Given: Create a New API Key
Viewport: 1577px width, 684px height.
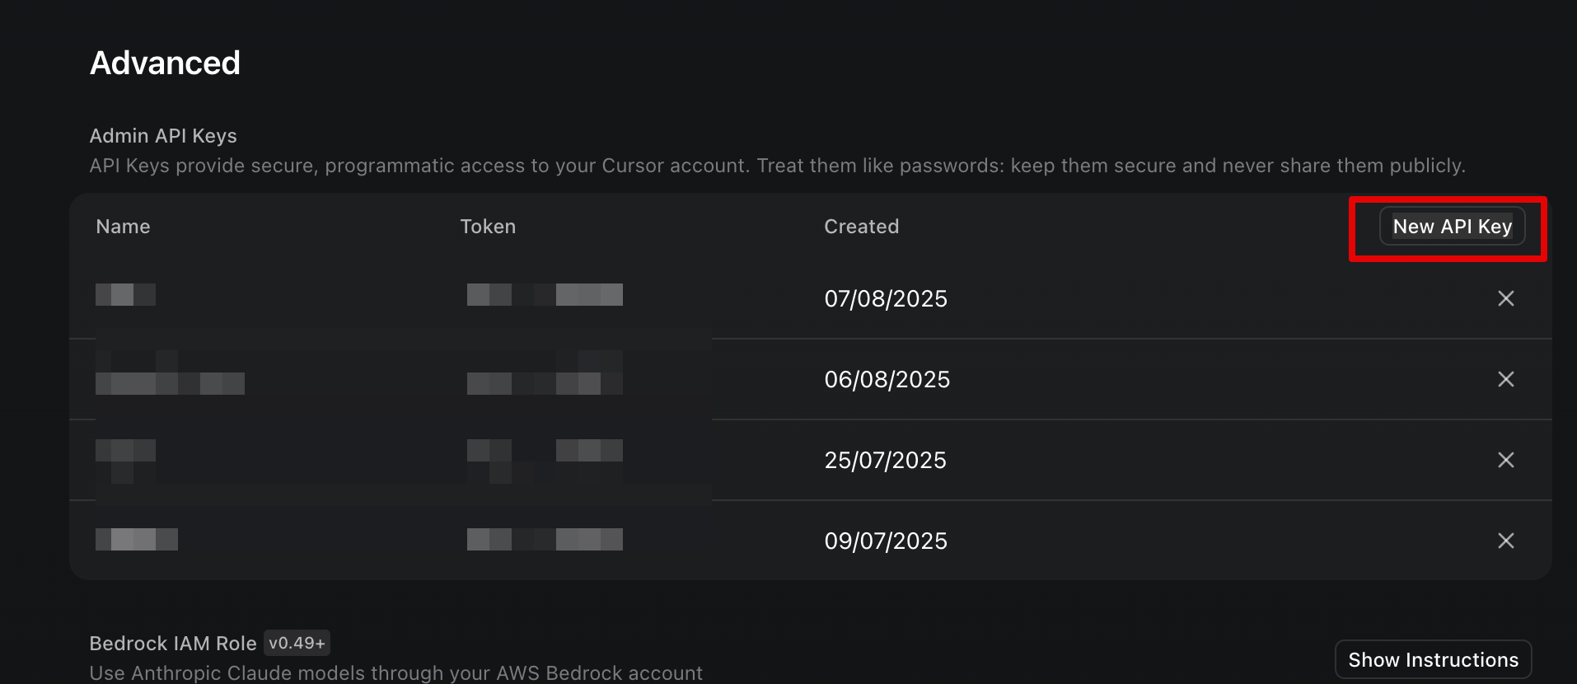Looking at the screenshot, I should coord(1452,227).
